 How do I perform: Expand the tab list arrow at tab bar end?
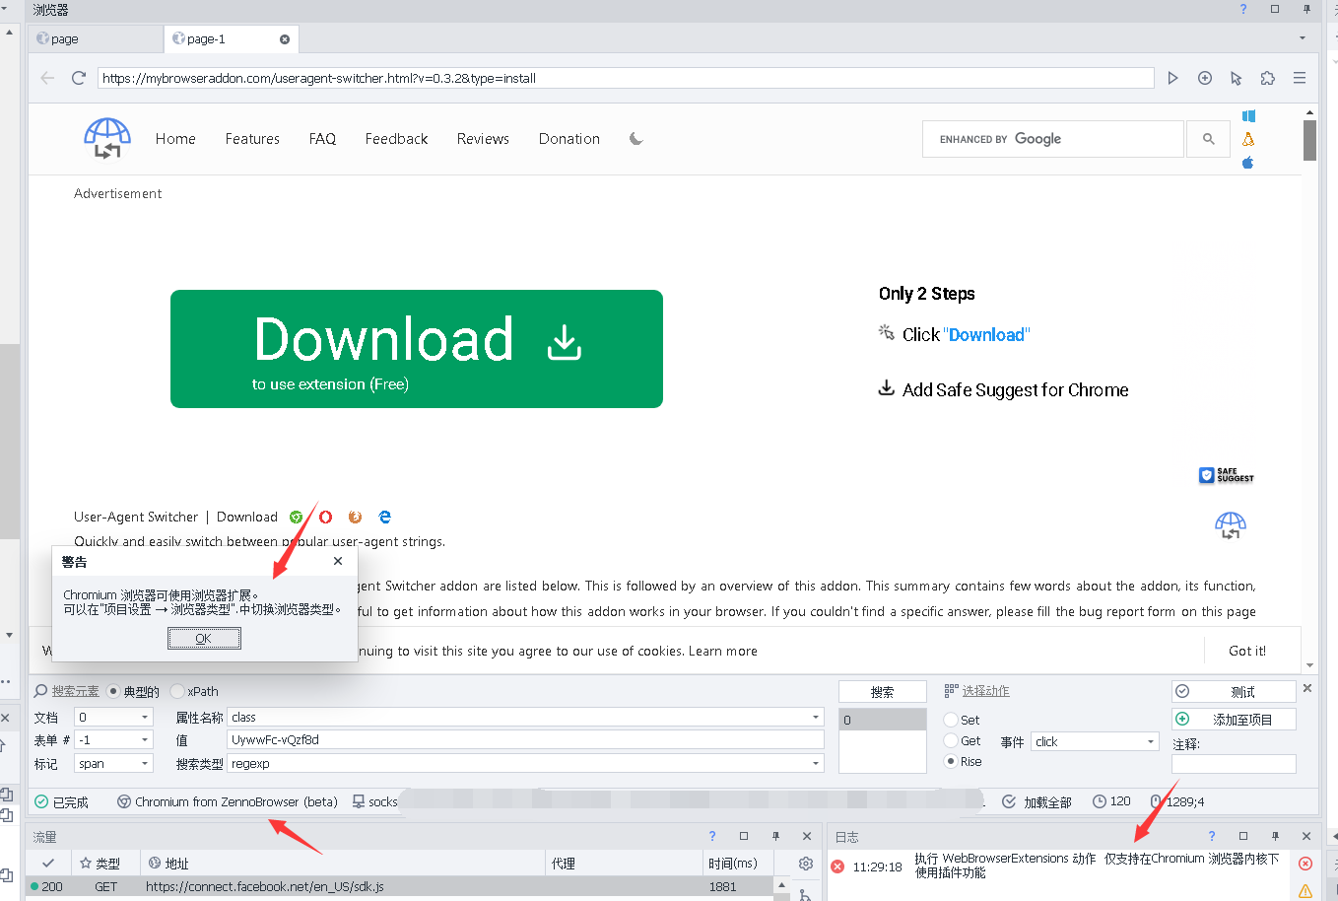pos(1303,38)
